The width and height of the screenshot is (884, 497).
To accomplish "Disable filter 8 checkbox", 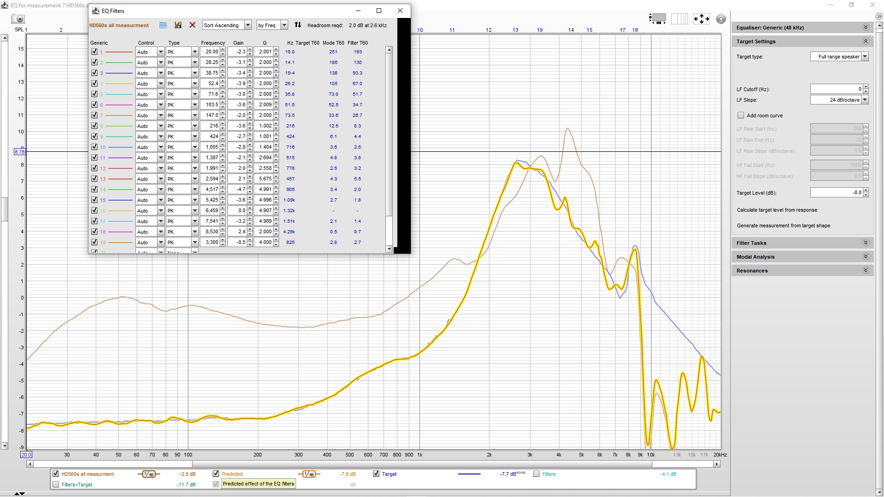I will 94,126.
